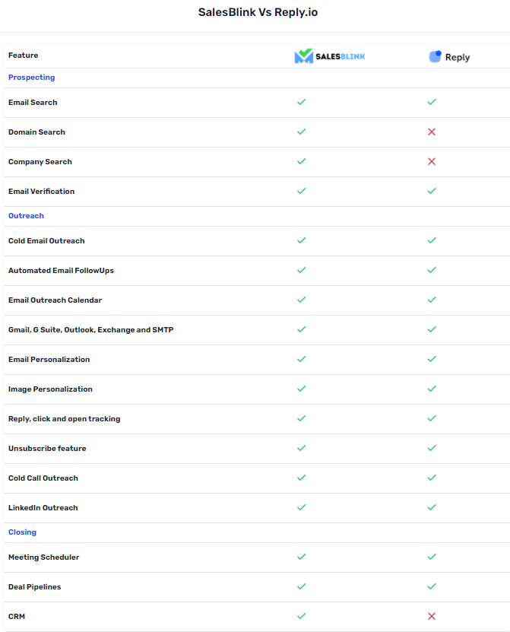Select the Prospecting section heading

click(31, 78)
